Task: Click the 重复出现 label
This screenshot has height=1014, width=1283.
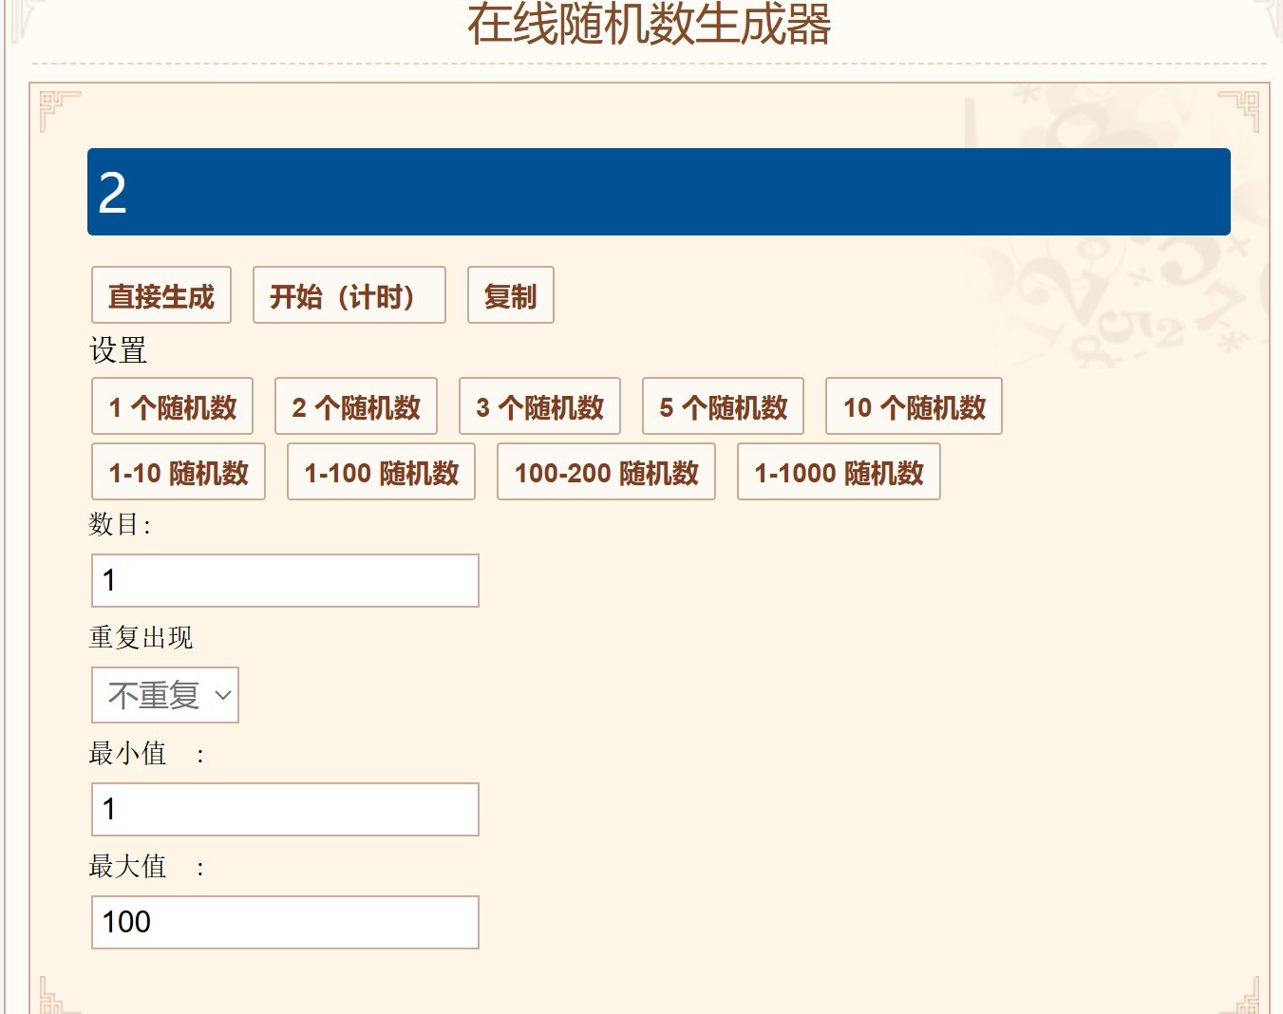Action: (141, 637)
